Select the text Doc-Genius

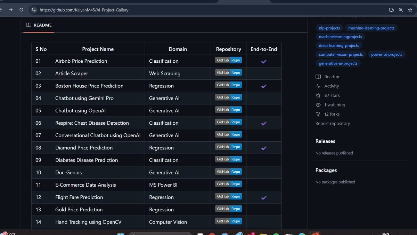(68, 172)
